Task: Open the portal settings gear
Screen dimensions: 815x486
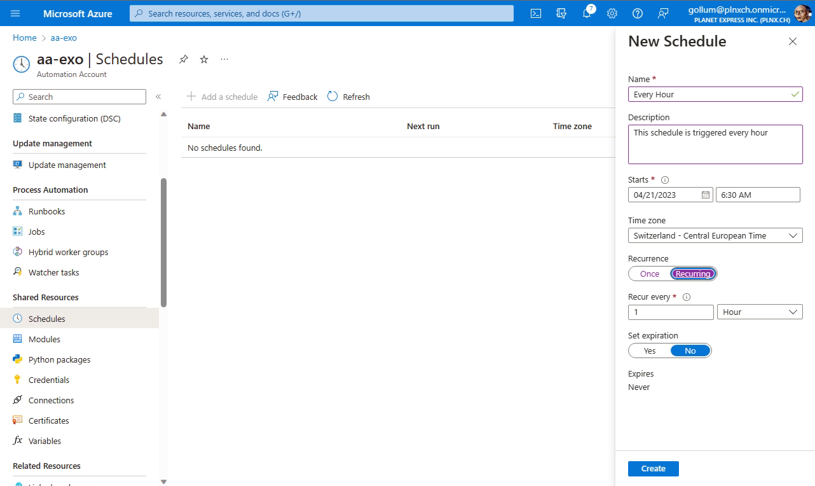Action: 612,13
